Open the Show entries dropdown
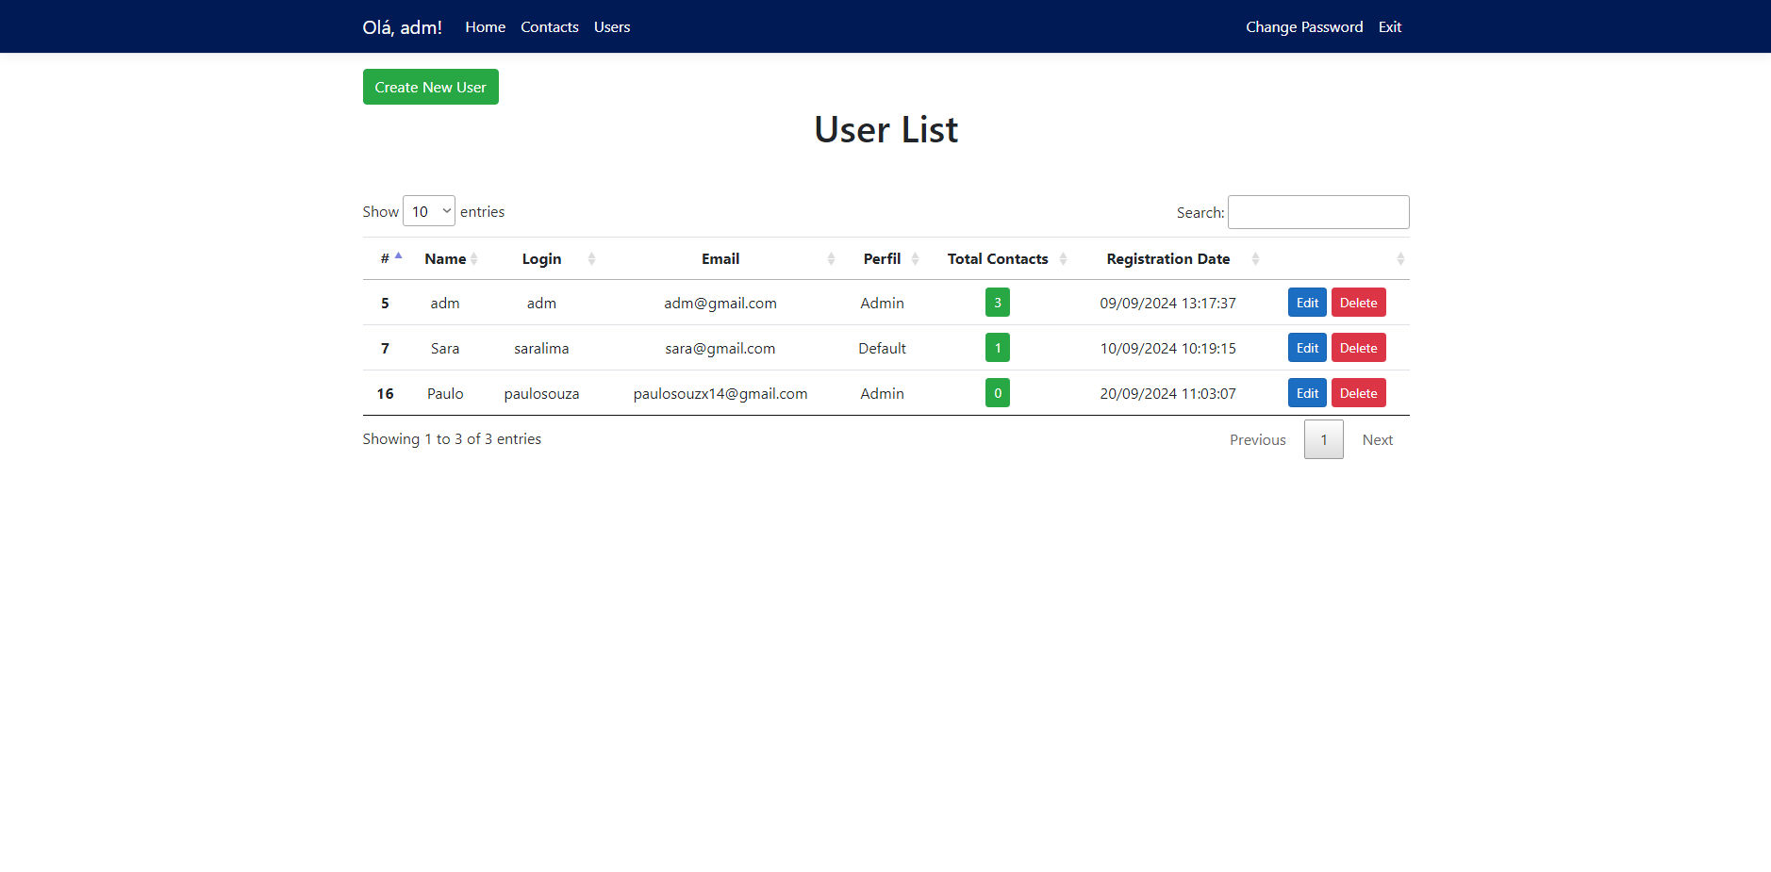This screenshot has height=872, width=1771. pyautogui.click(x=429, y=211)
